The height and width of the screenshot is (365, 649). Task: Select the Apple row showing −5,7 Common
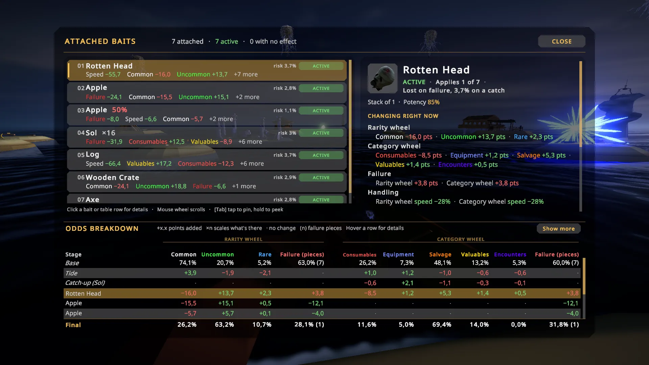(323, 313)
